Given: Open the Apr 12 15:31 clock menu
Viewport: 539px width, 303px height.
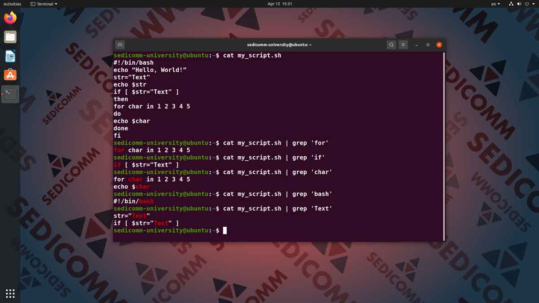Looking at the screenshot, I should [x=280, y=4].
